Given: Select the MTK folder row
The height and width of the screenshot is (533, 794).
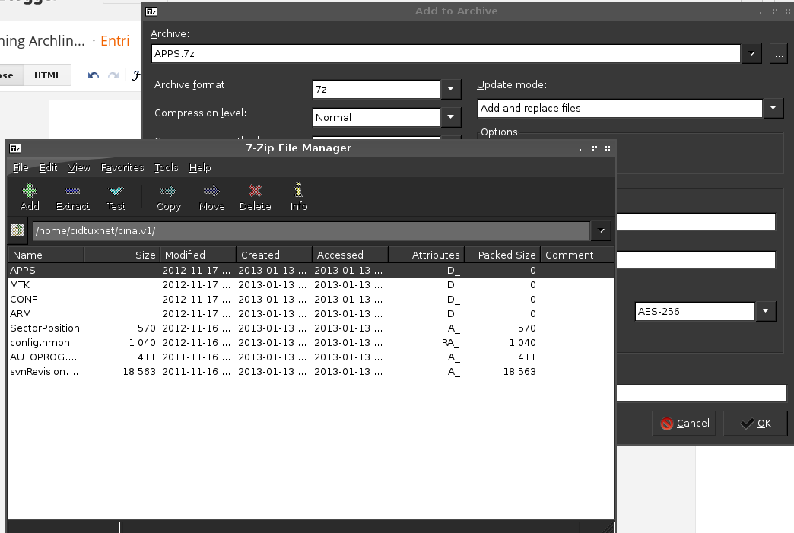Looking at the screenshot, I should click(x=311, y=285).
